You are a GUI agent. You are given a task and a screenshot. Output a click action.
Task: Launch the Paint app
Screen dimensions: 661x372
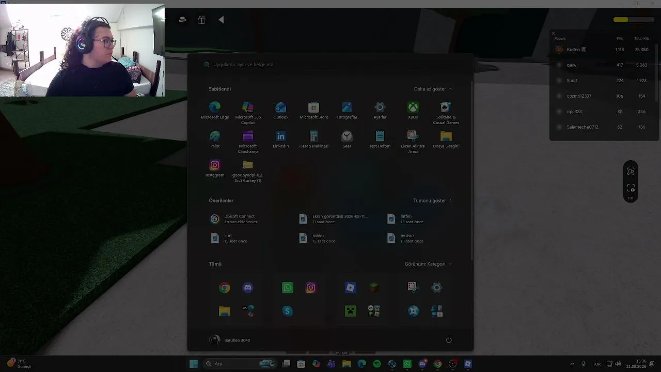coord(215,139)
